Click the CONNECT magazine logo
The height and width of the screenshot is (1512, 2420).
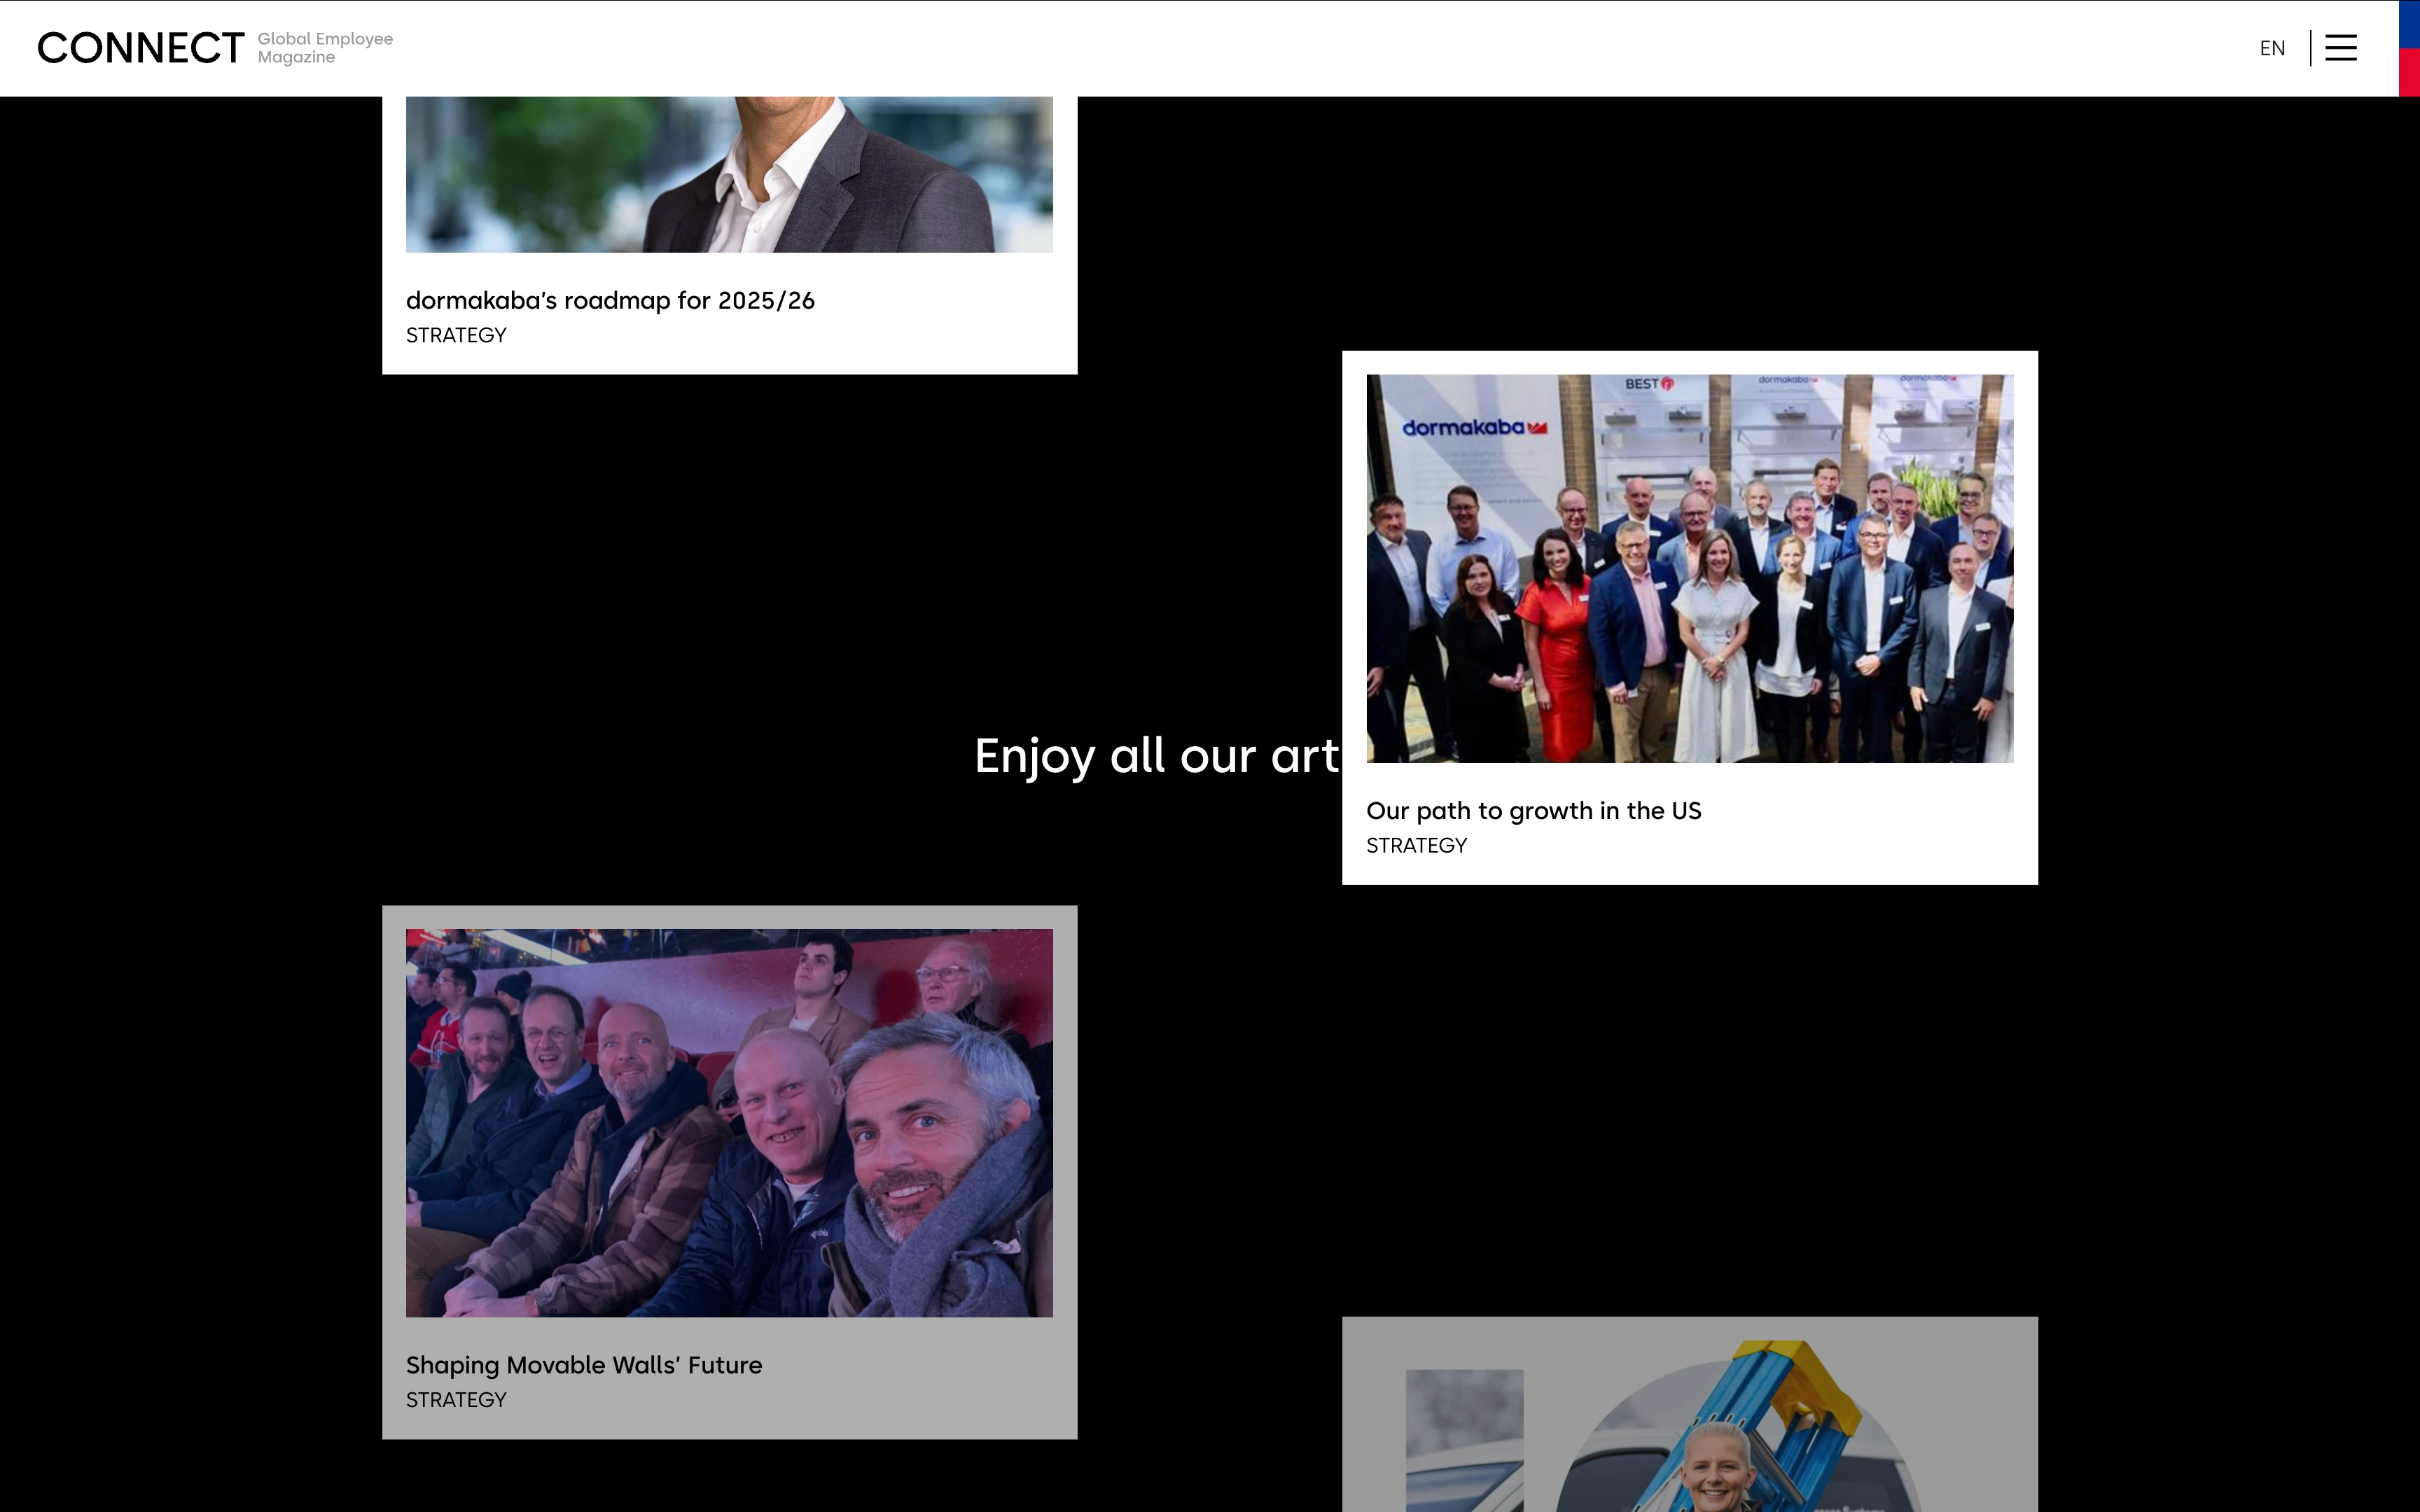coord(140,48)
